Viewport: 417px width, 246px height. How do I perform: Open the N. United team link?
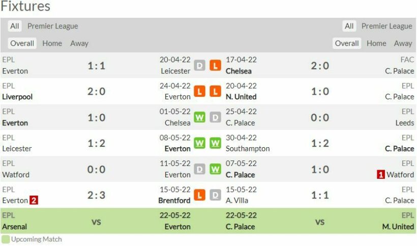click(x=241, y=97)
